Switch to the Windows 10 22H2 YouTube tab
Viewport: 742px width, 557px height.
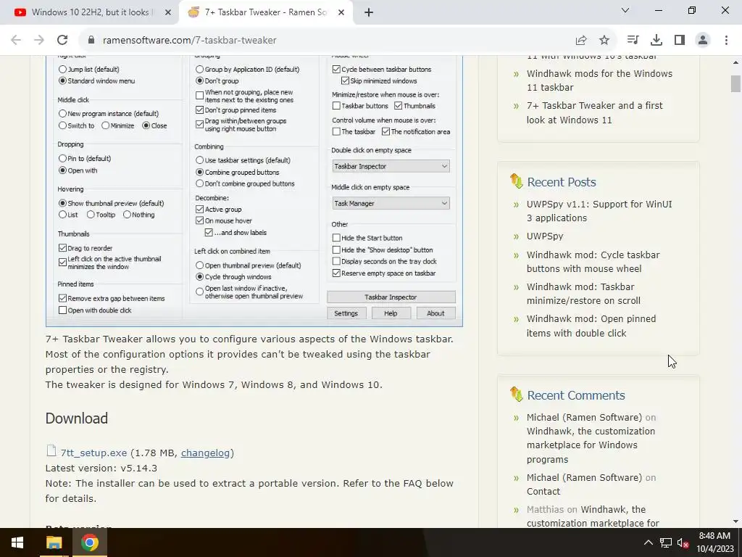[93, 12]
